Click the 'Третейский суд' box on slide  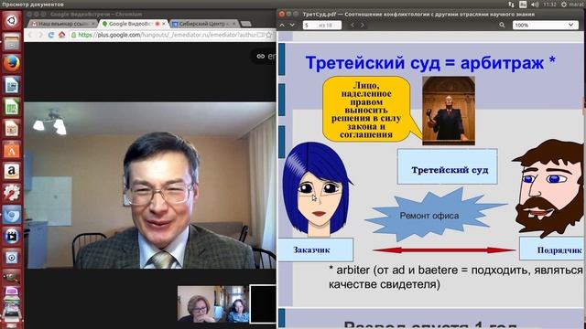[448, 166]
